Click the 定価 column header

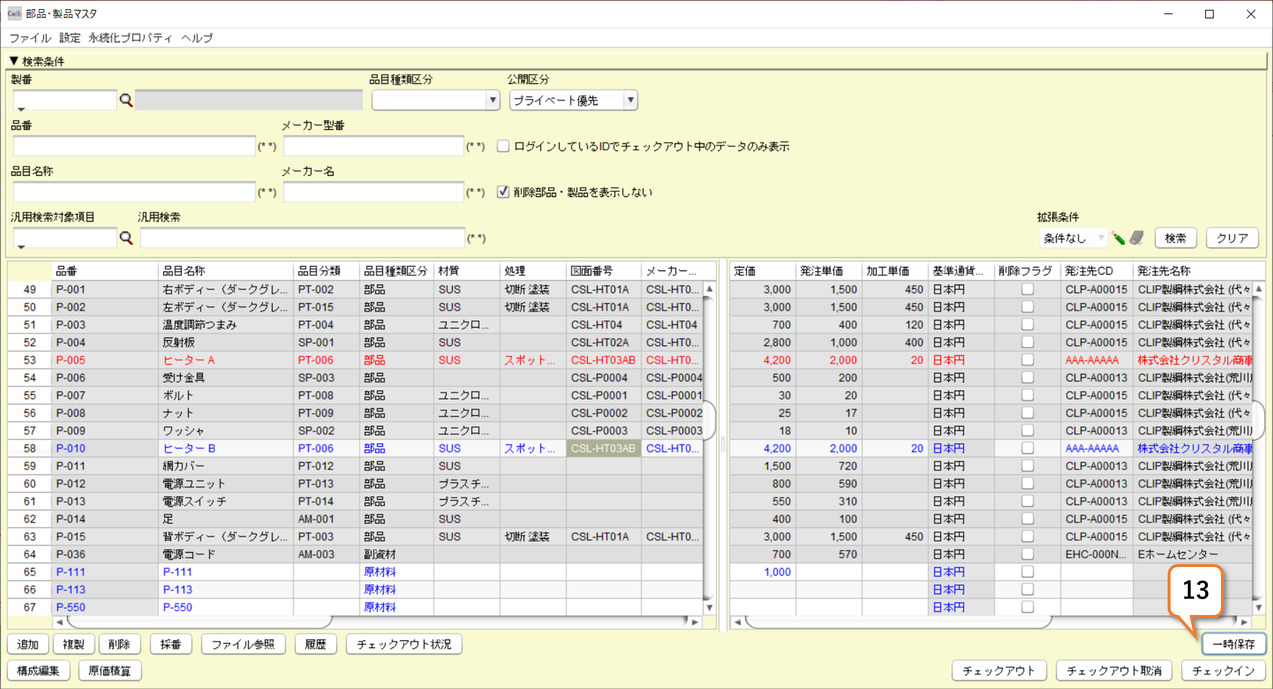(x=763, y=271)
